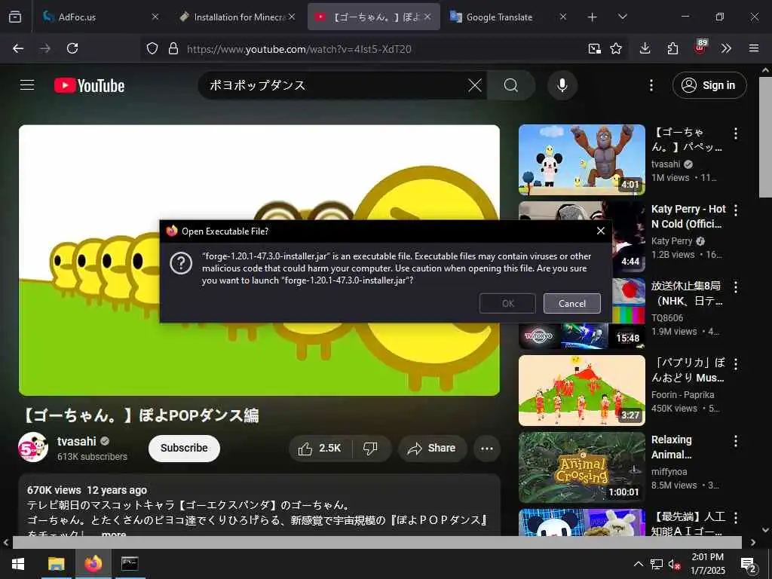The image size is (772, 579).
Task: Go to YouTube home via logo
Action: [89, 86]
